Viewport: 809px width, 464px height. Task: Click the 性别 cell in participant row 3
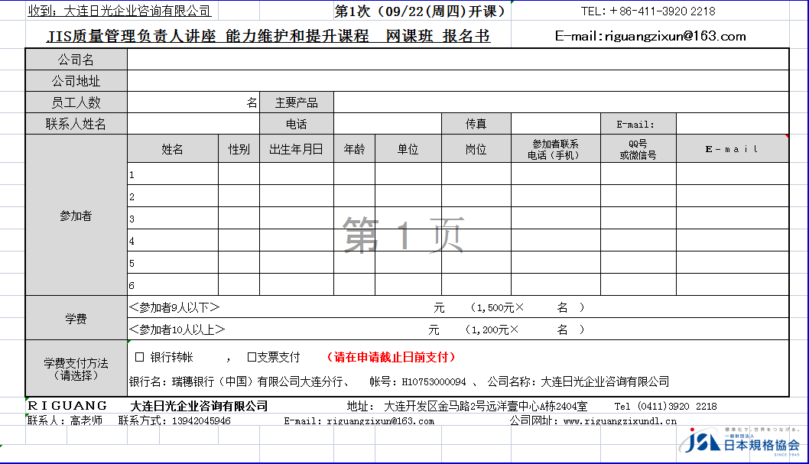pyautogui.click(x=239, y=219)
